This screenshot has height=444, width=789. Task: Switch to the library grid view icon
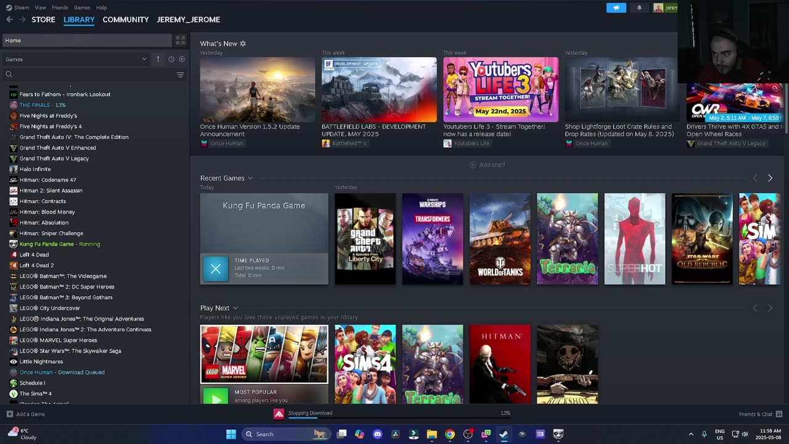(180, 40)
